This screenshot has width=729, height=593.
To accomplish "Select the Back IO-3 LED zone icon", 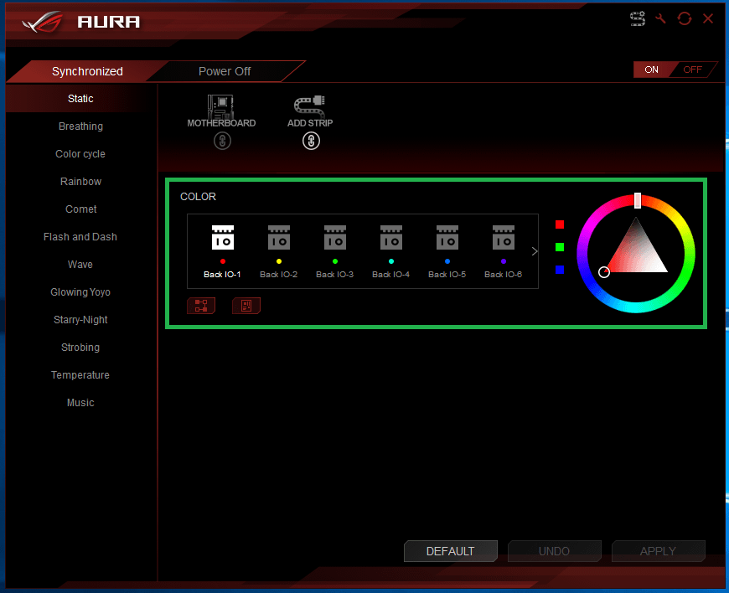I will click(x=334, y=238).
